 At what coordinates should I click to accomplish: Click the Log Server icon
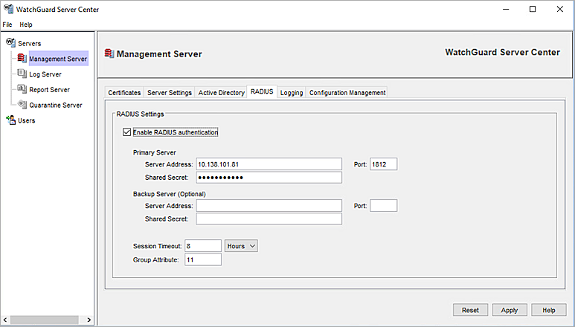click(22, 74)
